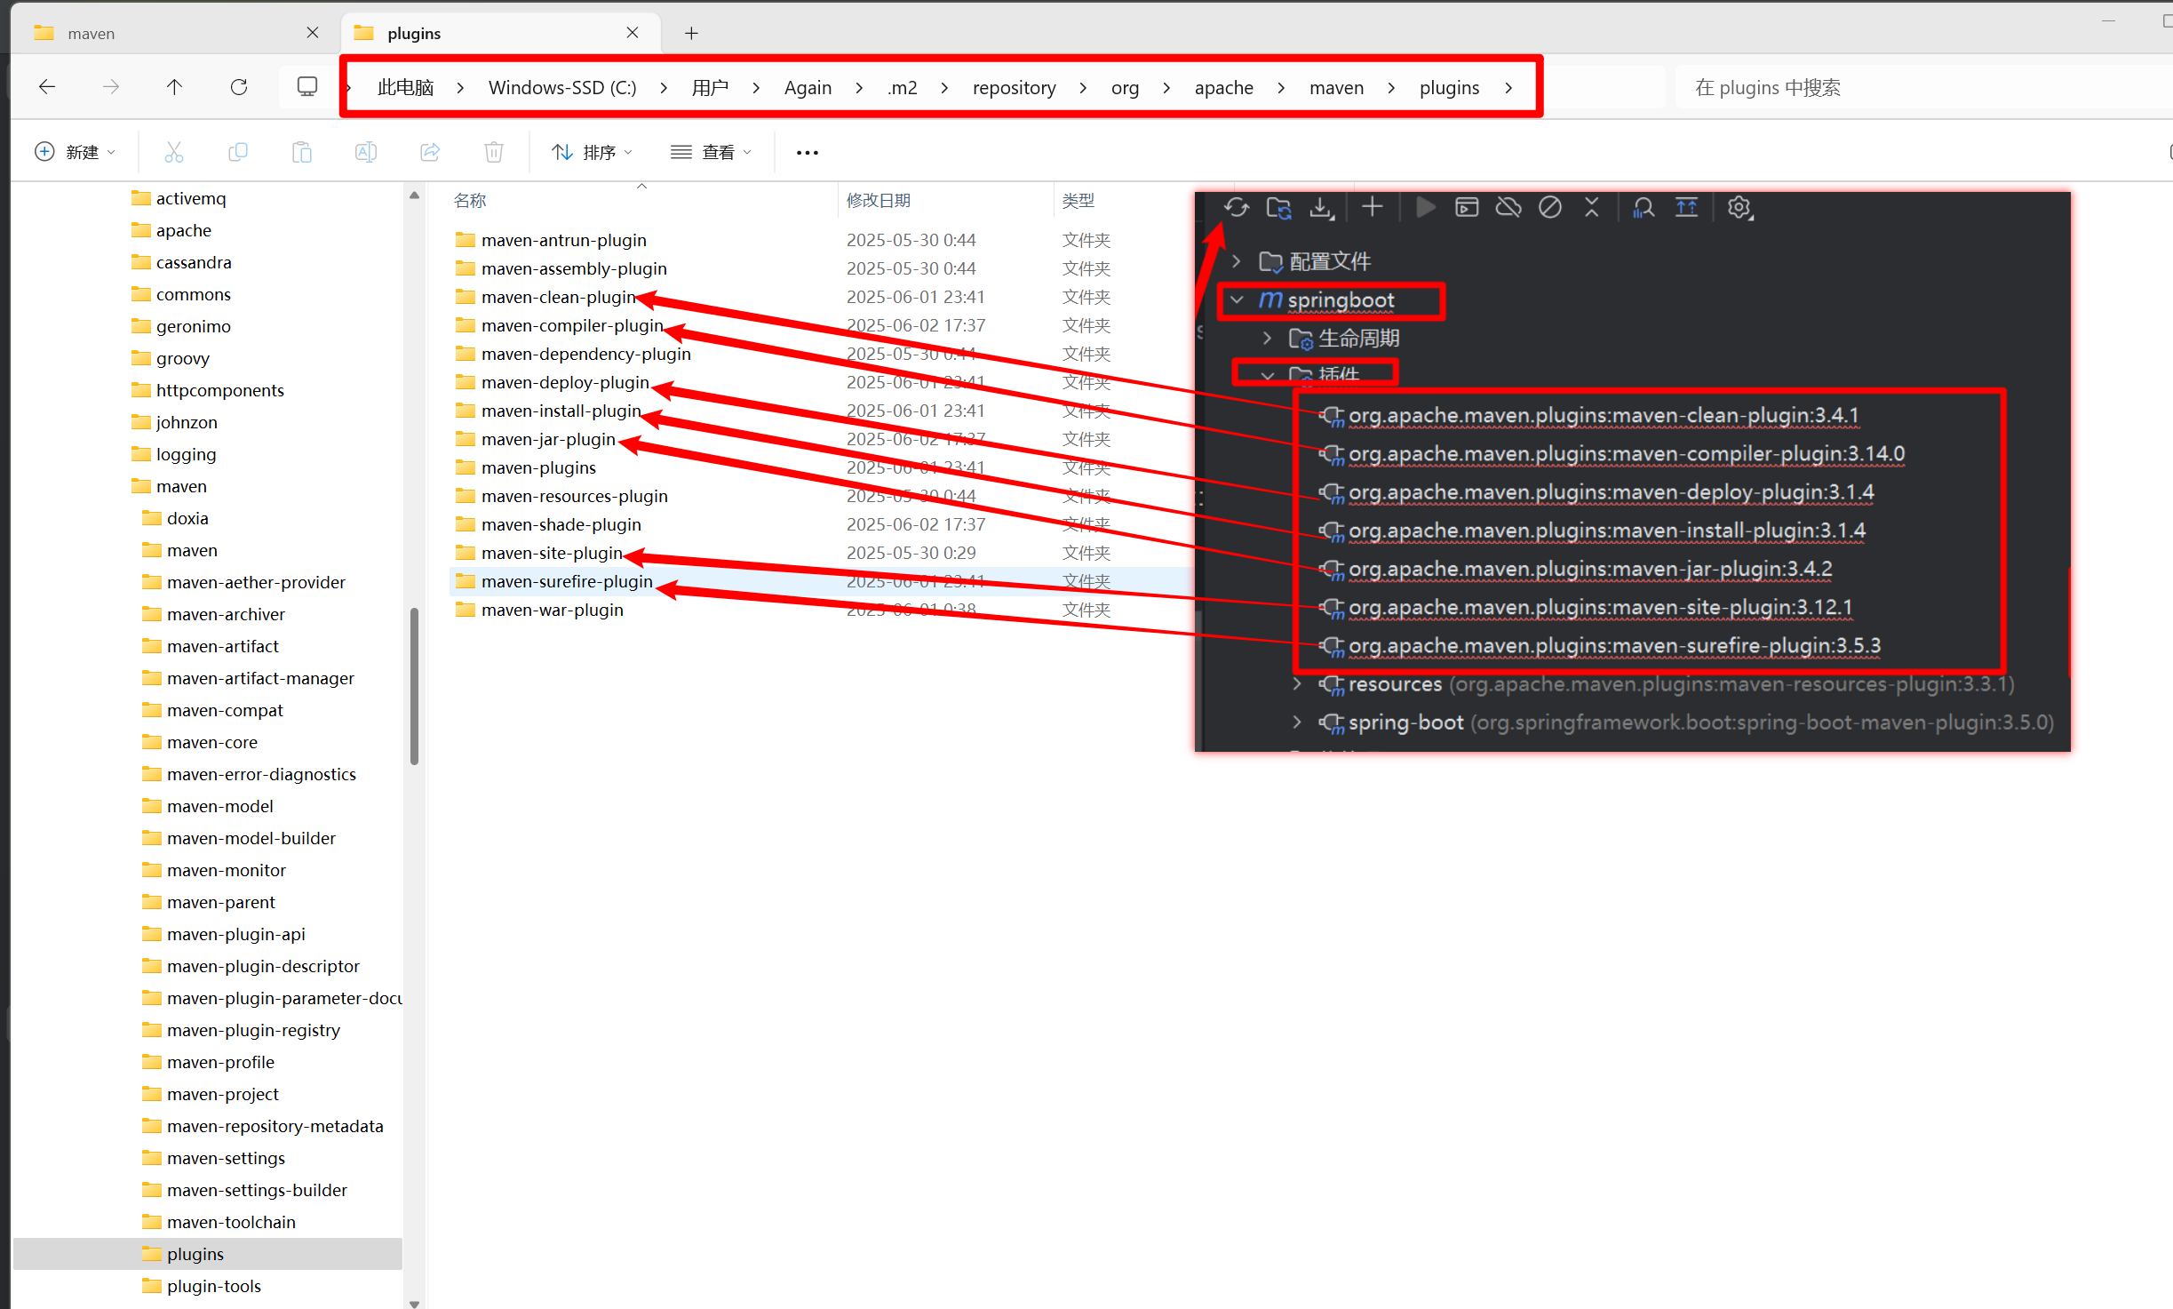Click the navigation pane scrollbar down arrow
2173x1309 pixels.
(x=414, y=1303)
